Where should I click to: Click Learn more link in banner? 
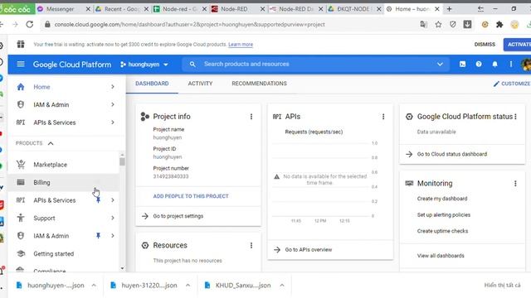coord(241,44)
